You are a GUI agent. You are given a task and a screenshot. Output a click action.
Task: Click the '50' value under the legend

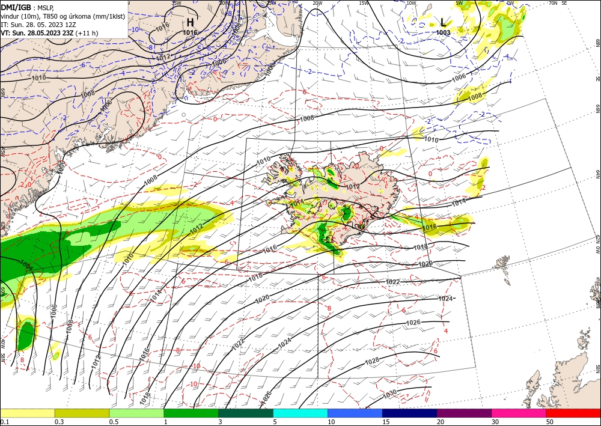[x=550, y=422]
